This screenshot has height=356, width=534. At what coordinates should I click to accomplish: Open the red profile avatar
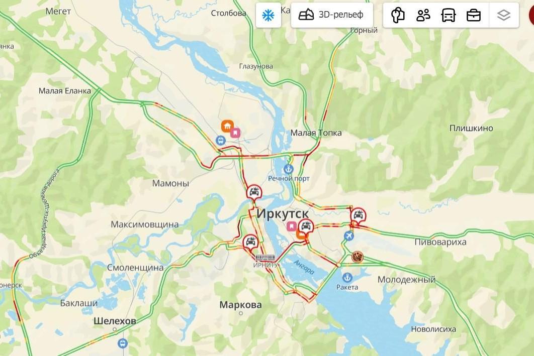pos(531,15)
